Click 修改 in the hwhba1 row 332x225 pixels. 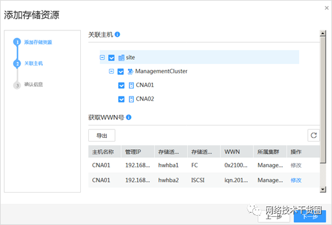point(296,165)
